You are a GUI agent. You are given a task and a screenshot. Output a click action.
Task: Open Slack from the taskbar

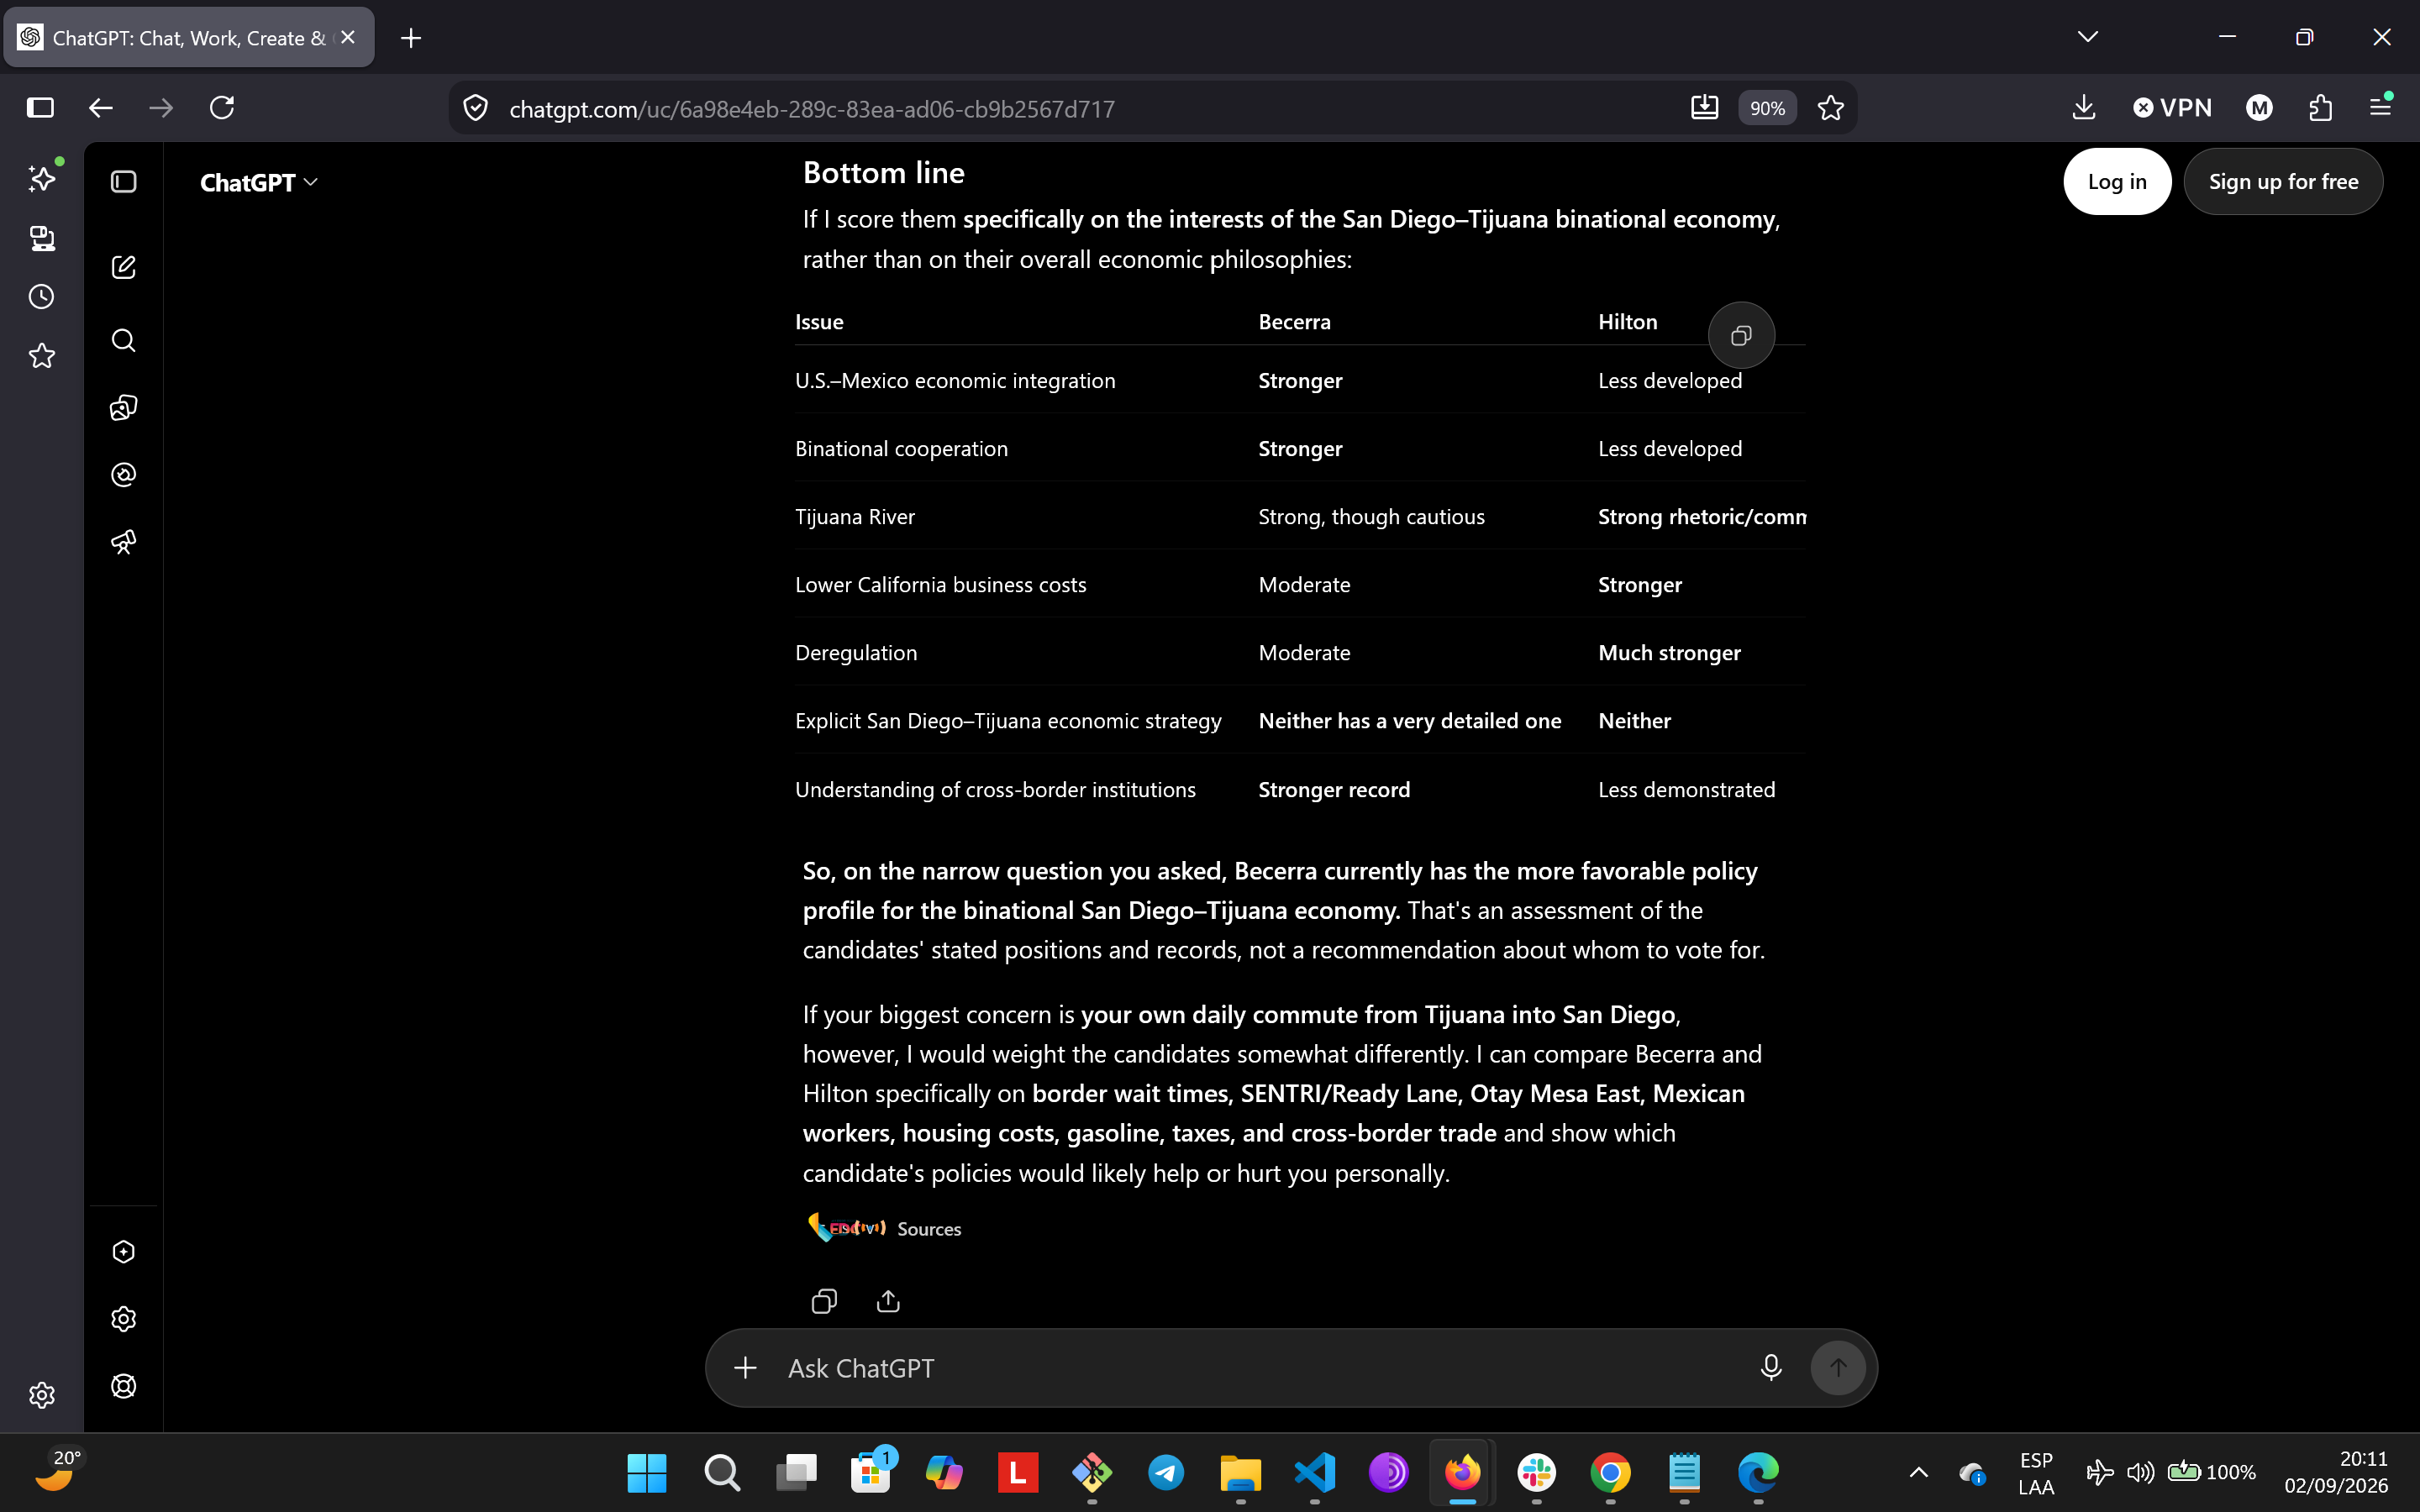[1536, 1472]
